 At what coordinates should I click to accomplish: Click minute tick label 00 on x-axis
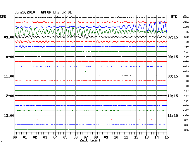coord(15,137)
